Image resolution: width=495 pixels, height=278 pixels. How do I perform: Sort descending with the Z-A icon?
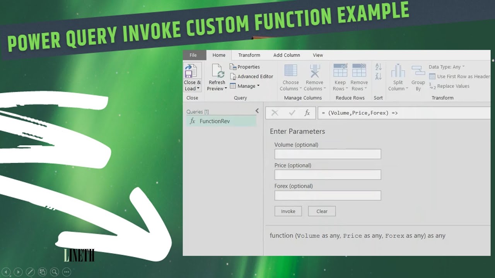click(378, 76)
